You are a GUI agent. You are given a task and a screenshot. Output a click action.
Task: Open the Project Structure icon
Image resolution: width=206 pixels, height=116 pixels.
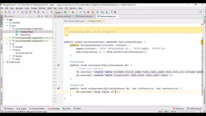pos(102,12)
